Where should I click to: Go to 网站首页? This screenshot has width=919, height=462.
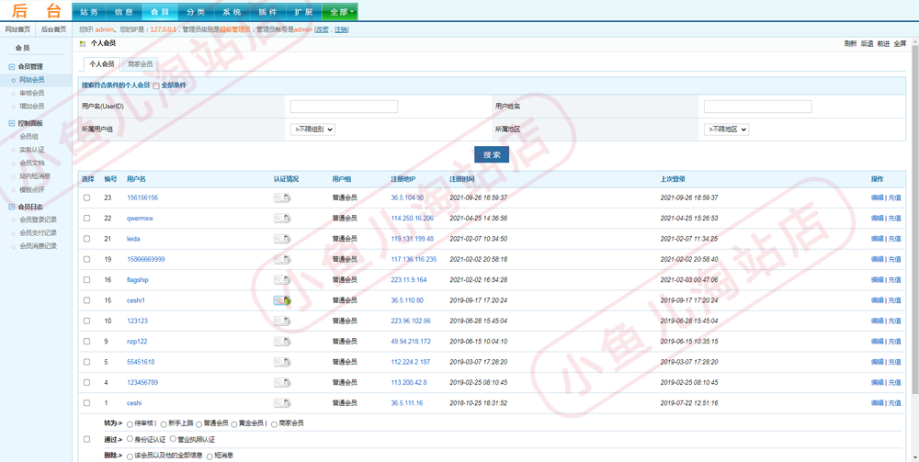click(x=17, y=29)
